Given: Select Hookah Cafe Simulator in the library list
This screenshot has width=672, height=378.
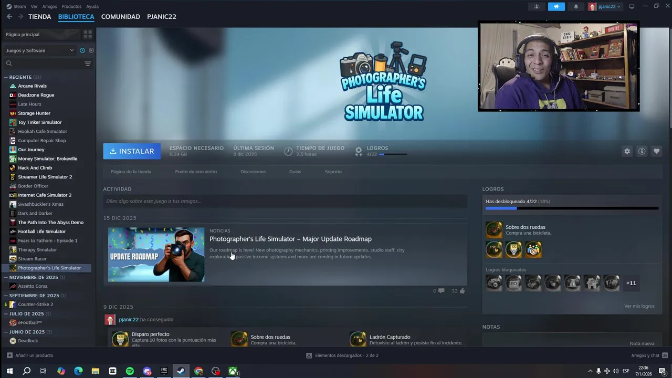Looking at the screenshot, I should [42, 131].
